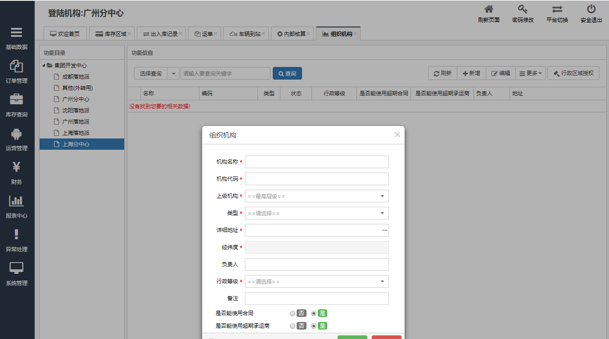Image resolution: width=609 pixels, height=339 pixels.
Task: Open 财务 yen icon in sidebar
Action: click(16, 167)
